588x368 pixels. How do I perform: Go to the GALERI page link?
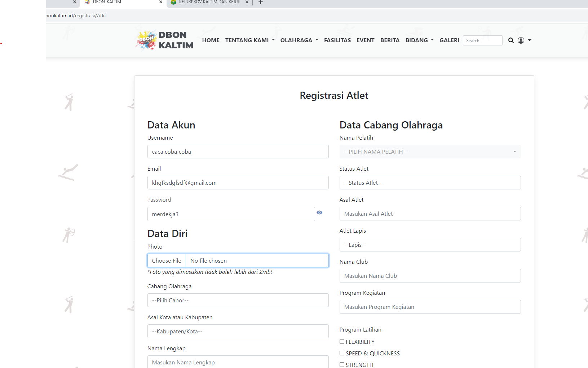(449, 40)
